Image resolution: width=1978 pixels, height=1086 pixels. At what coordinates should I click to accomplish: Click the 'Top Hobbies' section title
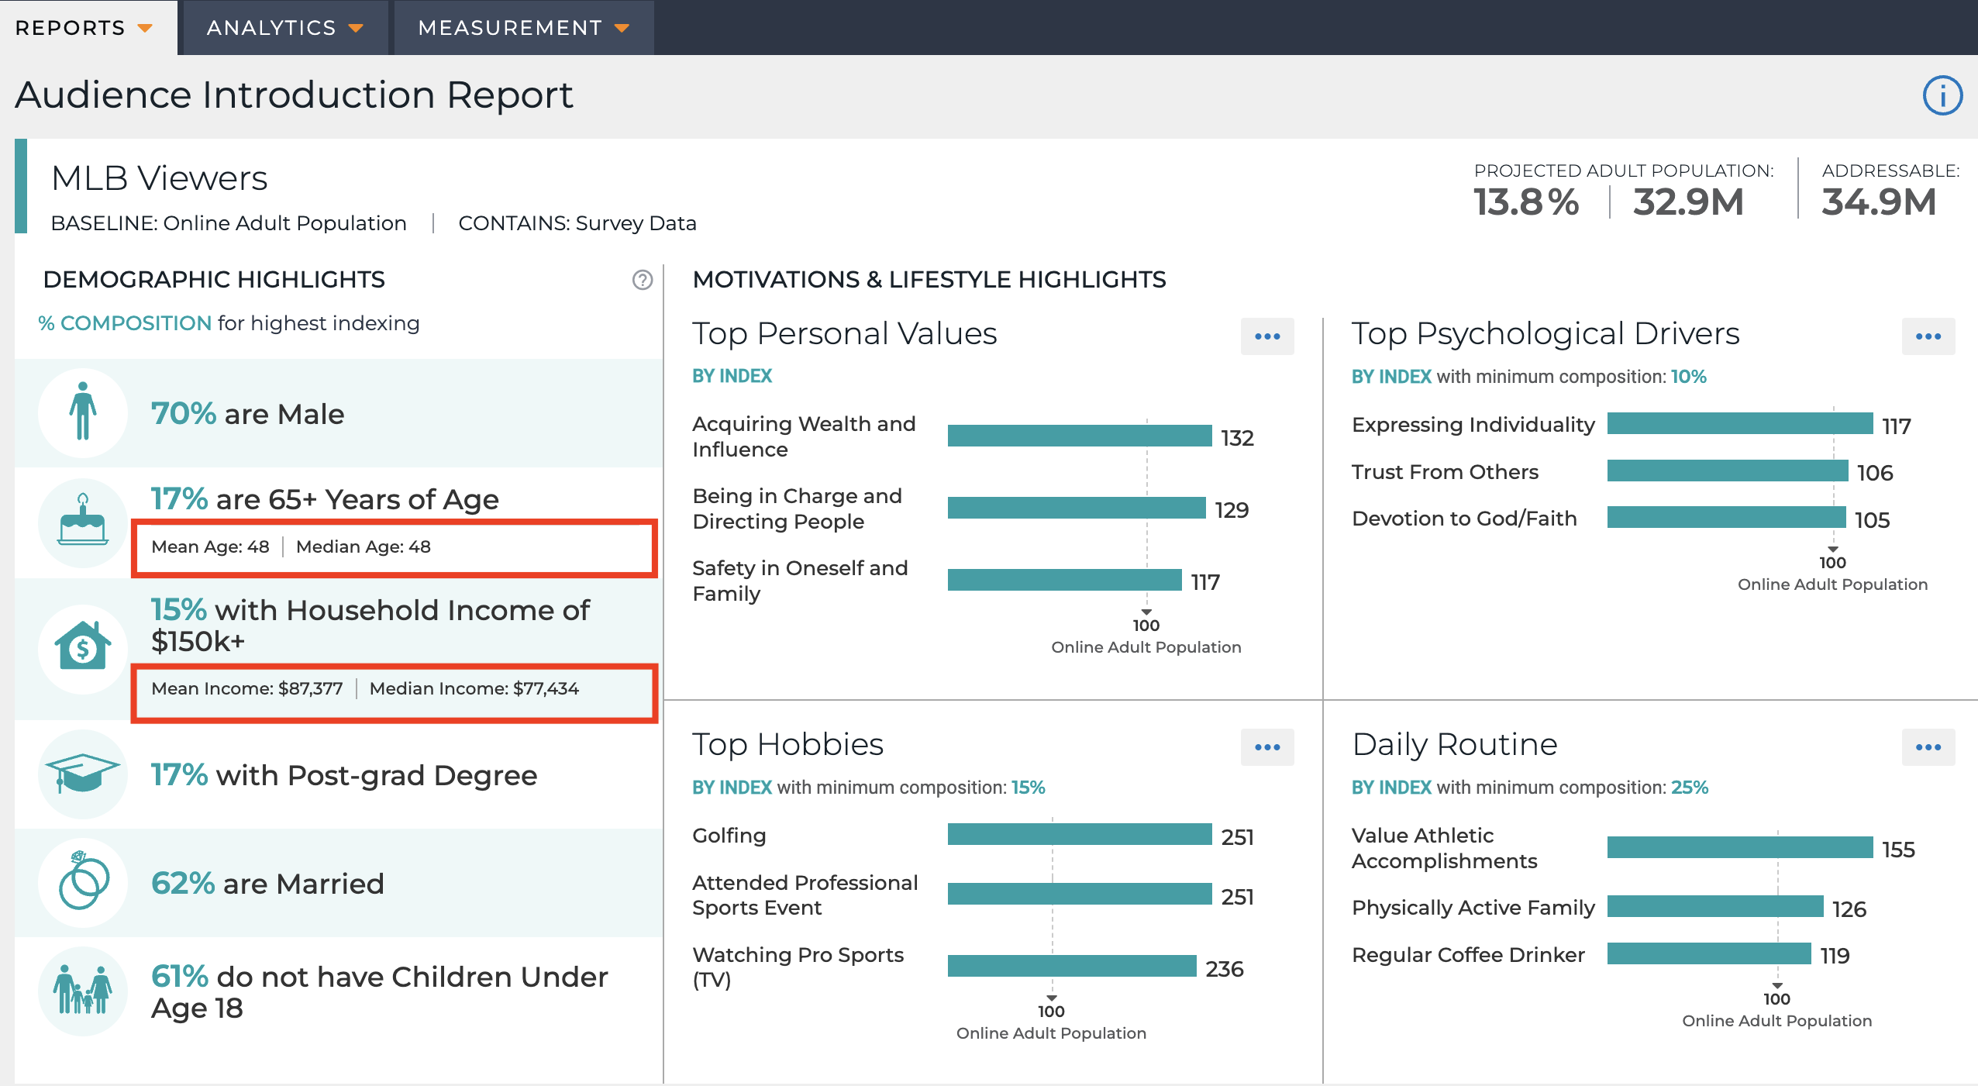coord(787,744)
